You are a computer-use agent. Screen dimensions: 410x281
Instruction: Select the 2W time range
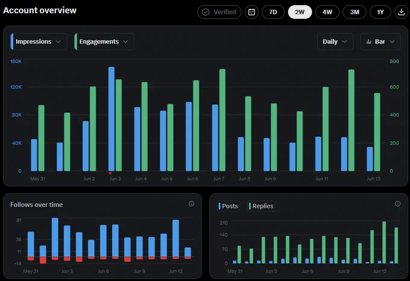click(x=300, y=12)
